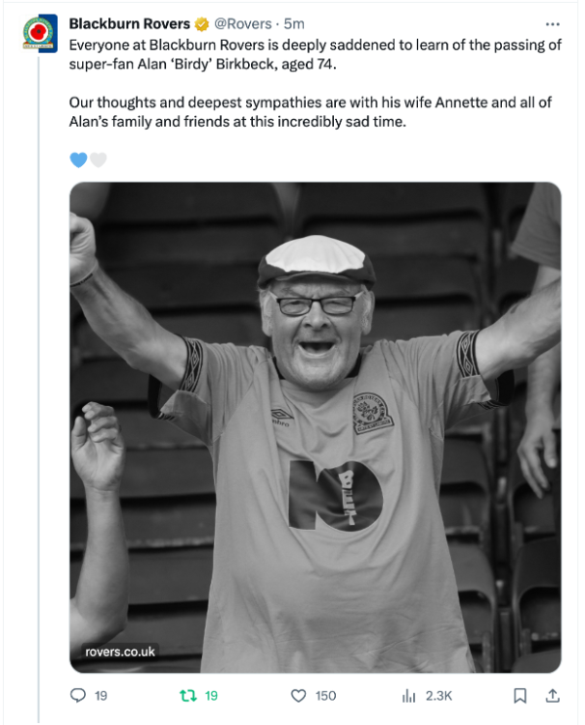585x725 pixels.
Task: Open the views analytics bar icon
Action: pos(408,695)
